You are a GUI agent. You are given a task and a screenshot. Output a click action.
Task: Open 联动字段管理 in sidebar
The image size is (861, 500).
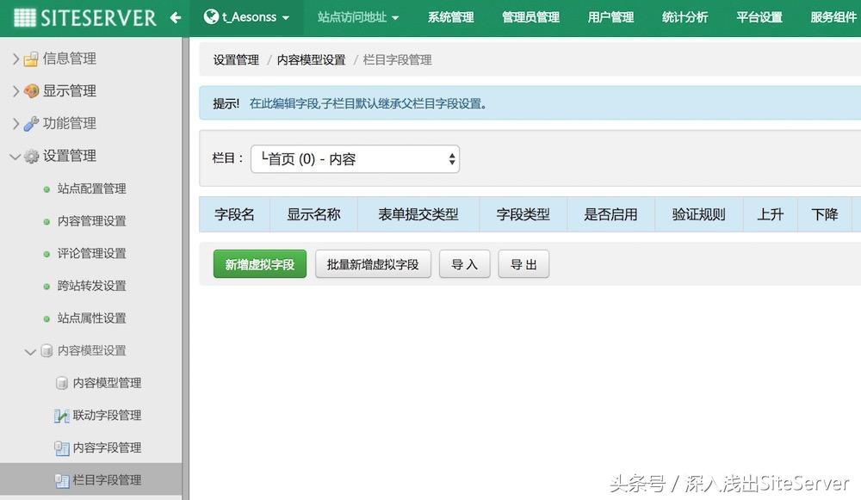pyautogui.click(x=107, y=416)
